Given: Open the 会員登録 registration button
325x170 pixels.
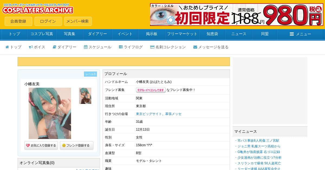Looking at the screenshot, I should 18,21.
